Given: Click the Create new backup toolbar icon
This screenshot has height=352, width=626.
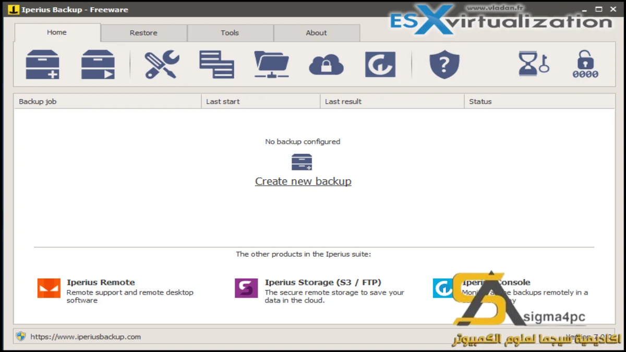Looking at the screenshot, I should 42,65.
